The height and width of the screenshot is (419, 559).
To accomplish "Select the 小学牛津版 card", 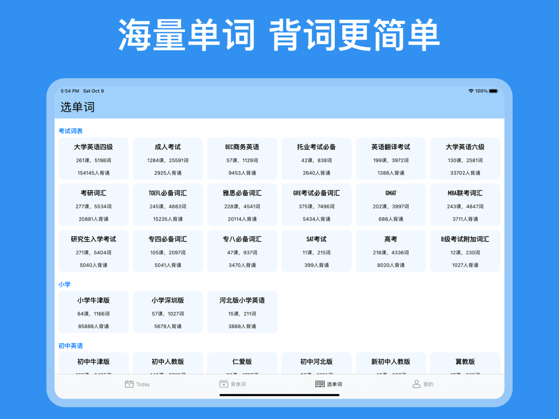I will point(93,312).
